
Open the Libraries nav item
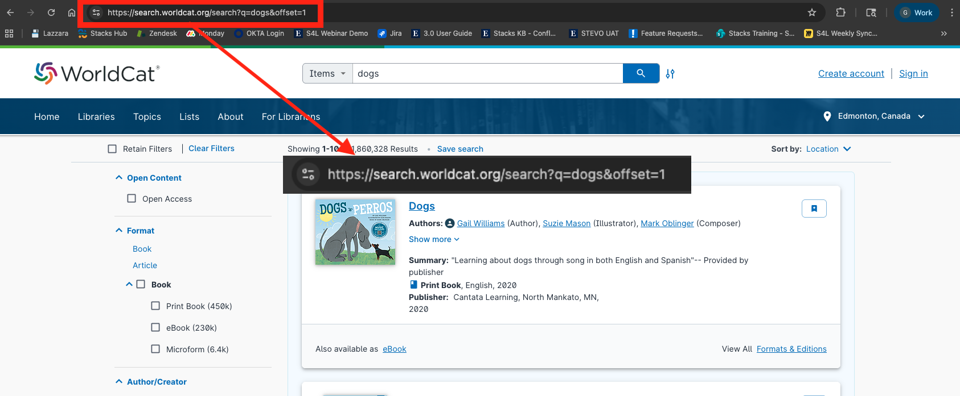coord(96,116)
